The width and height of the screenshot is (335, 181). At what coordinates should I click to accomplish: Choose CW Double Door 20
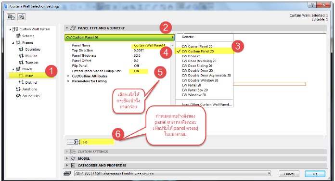(x=197, y=70)
